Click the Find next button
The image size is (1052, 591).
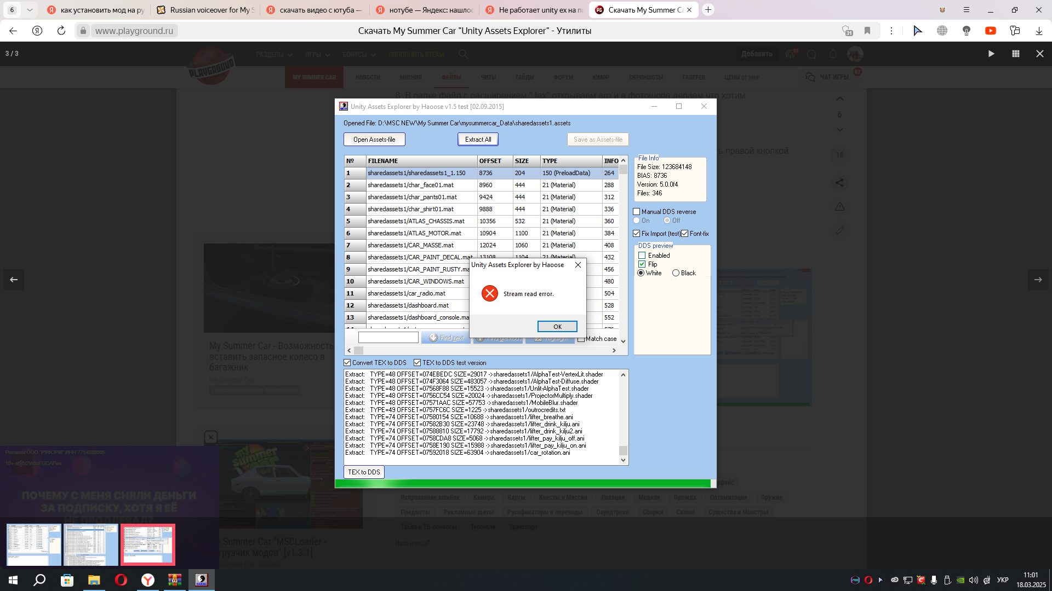tap(446, 338)
